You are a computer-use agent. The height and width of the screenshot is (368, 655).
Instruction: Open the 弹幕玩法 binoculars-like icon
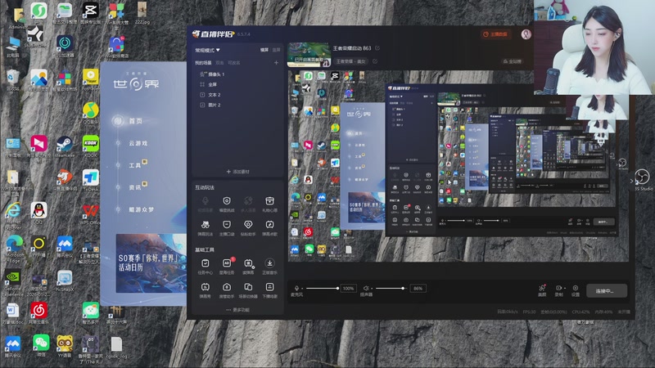206,225
